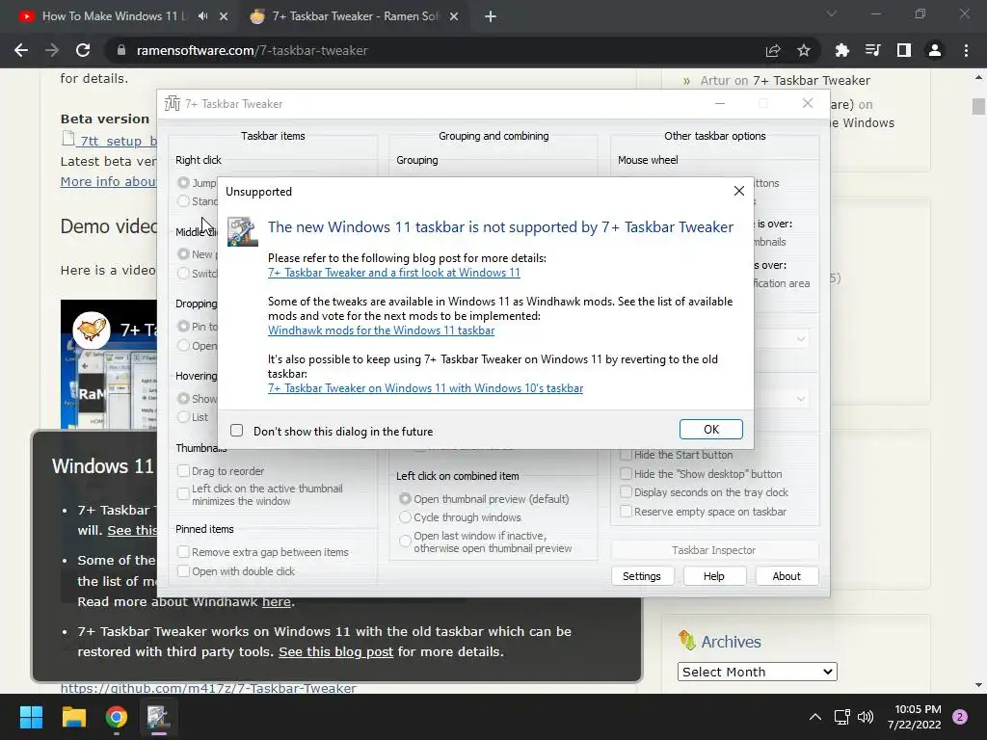Screen dimensions: 987x740
Task: Bookmark this page with the star icon
Action: pos(804,51)
